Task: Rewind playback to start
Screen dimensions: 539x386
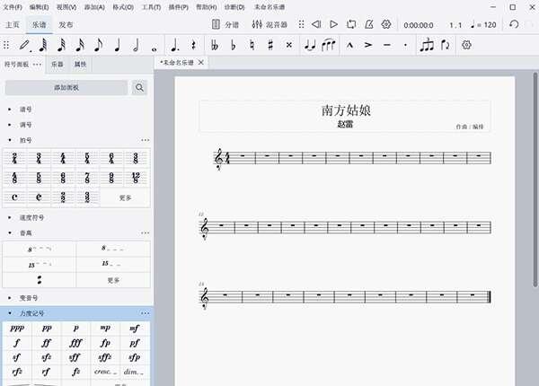Action: [x=315, y=24]
